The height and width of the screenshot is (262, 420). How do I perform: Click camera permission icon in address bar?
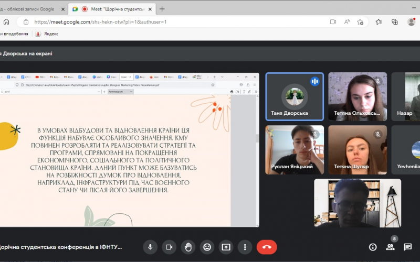pyautogui.click(x=333, y=22)
